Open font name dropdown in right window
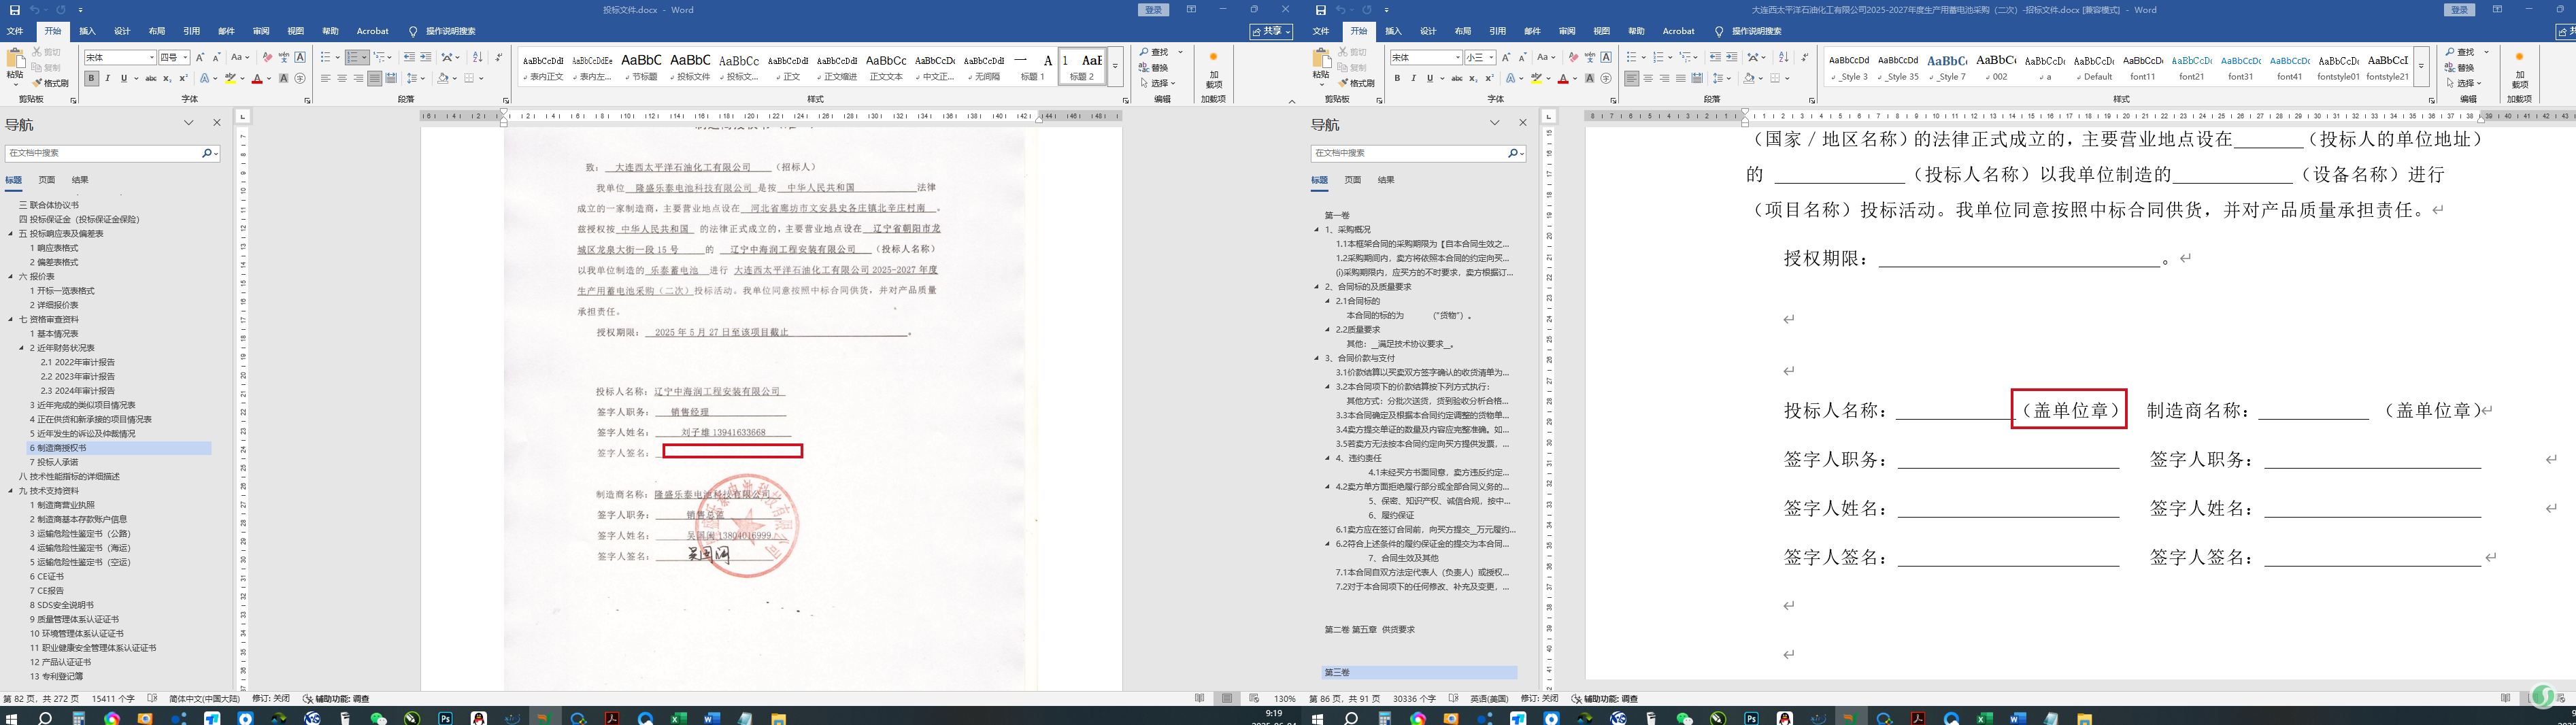This screenshot has width=2576, height=725. [1458, 57]
